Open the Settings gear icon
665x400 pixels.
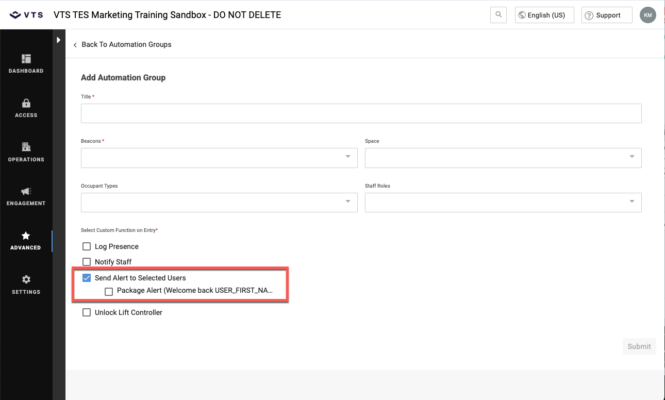(26, 280)
